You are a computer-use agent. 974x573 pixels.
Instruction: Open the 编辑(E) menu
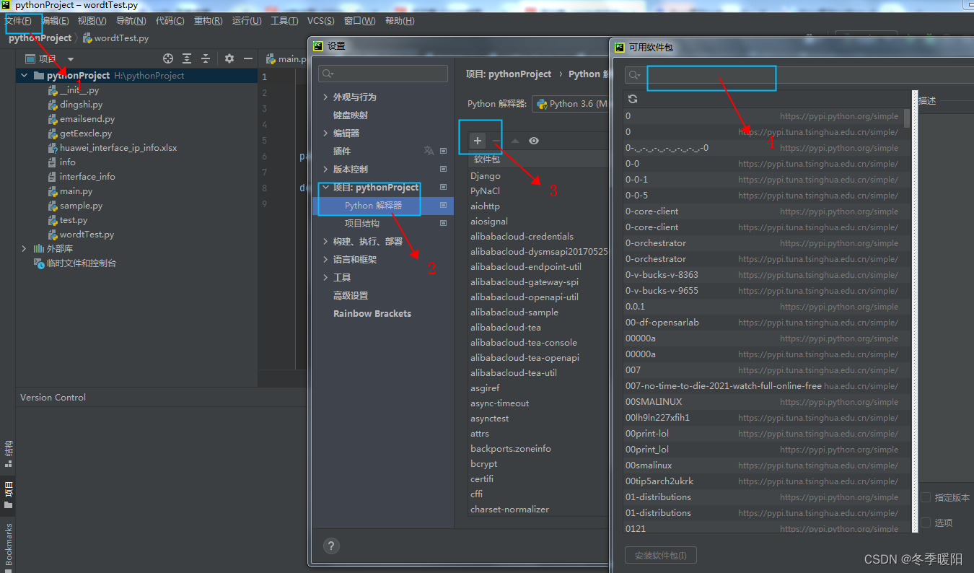coord(56,21)
